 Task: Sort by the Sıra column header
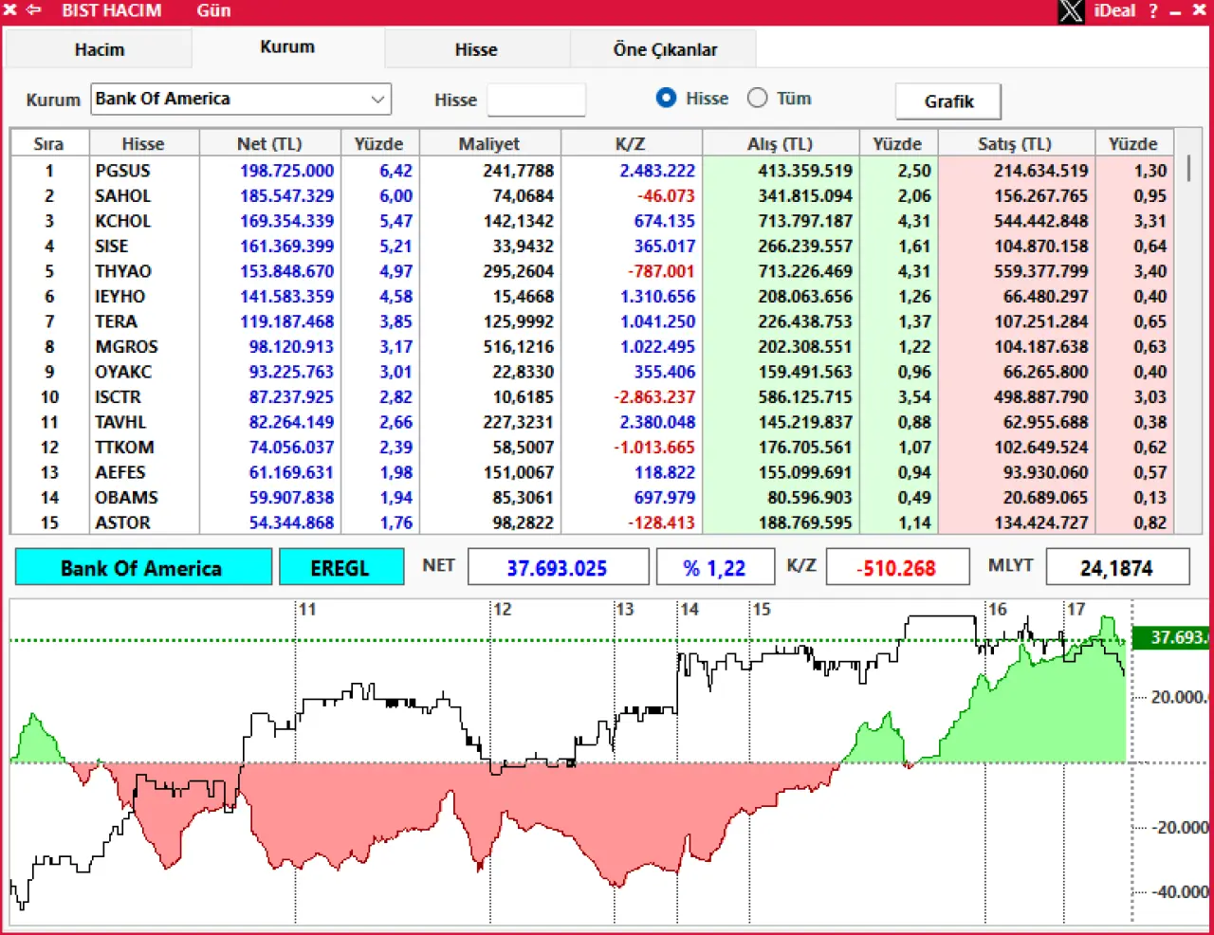click(49, 143)
